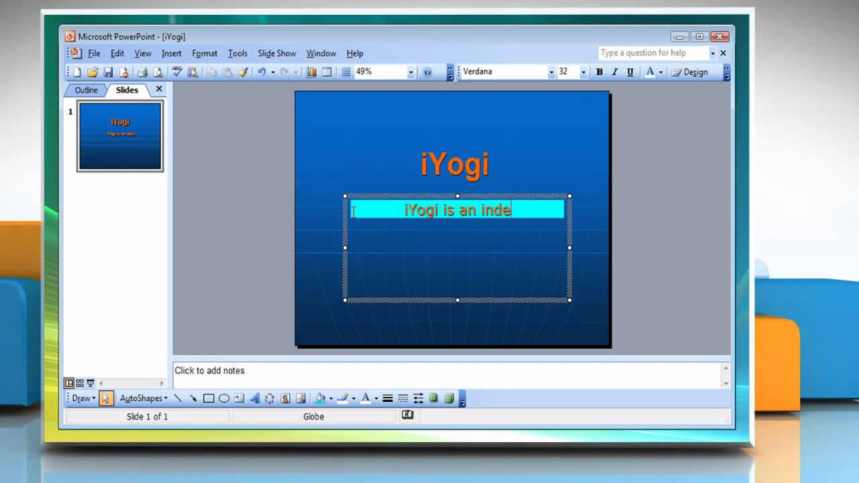Viewport: 859px width, 483px height.
Task: Open Arrow Style options
Action: click(418, 398)
